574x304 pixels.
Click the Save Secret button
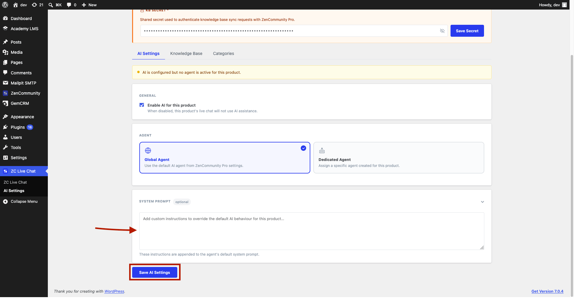[x=467, y=31]
